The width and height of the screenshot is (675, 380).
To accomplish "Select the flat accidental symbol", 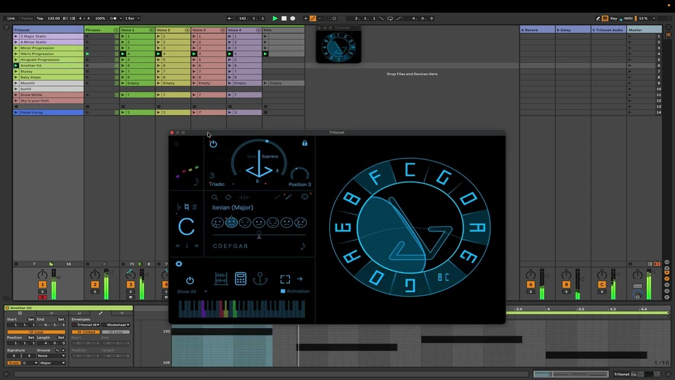I will coord(179,207).
